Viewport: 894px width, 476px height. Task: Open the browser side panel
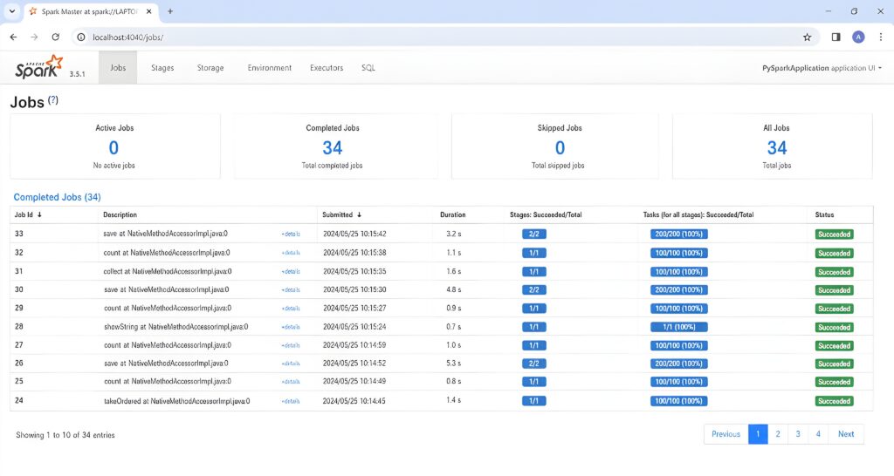[836, 37]
